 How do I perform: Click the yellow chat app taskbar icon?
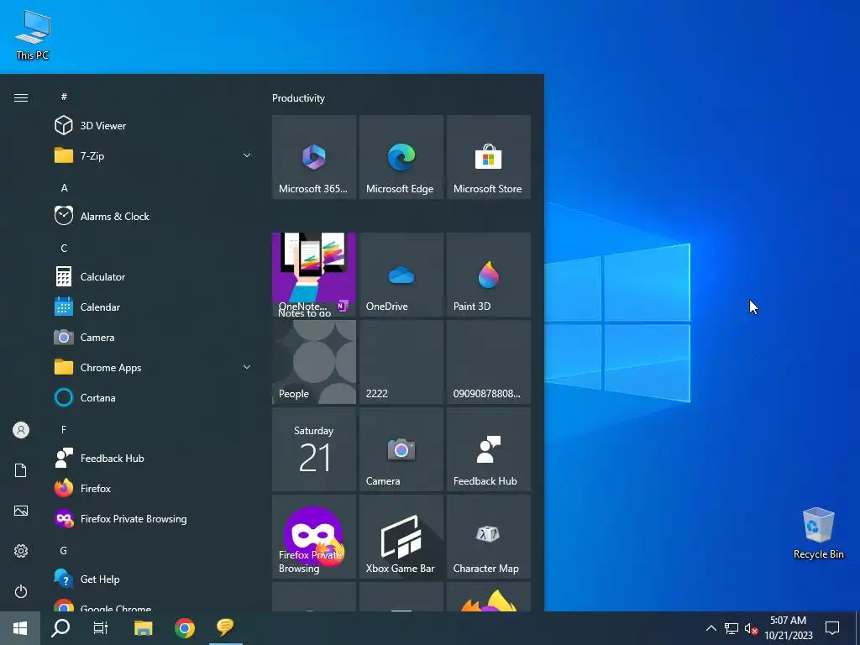[x=225, y=628]
